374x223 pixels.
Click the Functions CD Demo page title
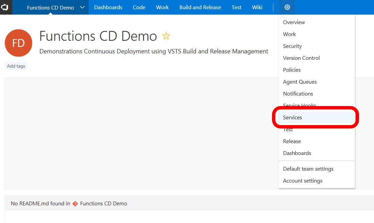pos(98,36)
